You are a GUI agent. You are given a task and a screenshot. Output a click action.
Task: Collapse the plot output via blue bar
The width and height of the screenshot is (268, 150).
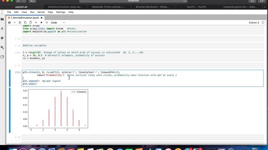coord(10,110)
